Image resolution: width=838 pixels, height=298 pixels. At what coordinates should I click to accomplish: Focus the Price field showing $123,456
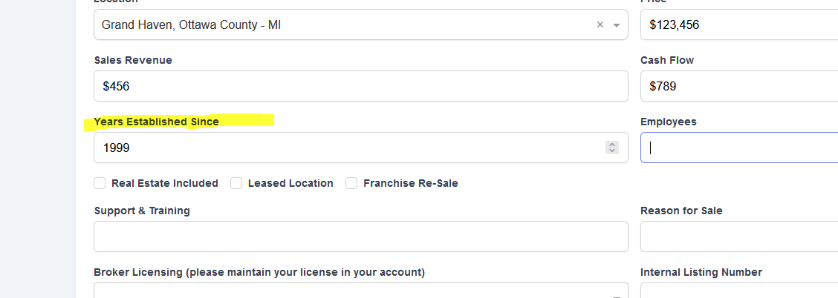pyautogui.click(x=739, y=25)
